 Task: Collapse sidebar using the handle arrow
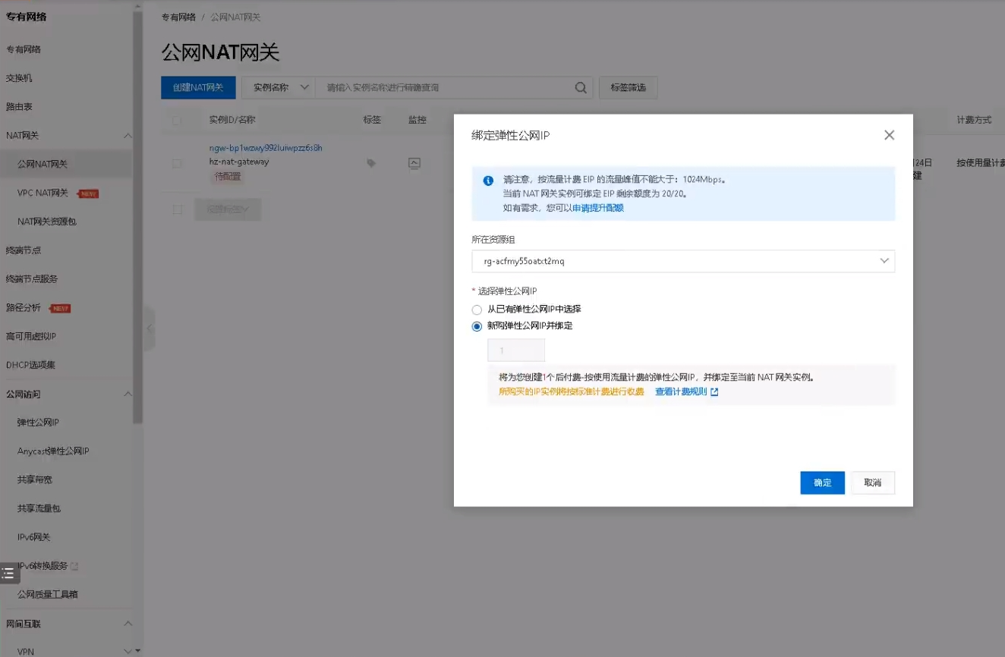point(150,328)
